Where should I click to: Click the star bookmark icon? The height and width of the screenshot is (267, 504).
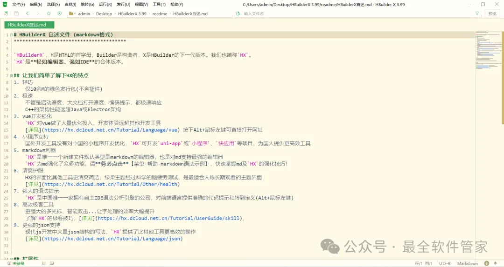49,13
